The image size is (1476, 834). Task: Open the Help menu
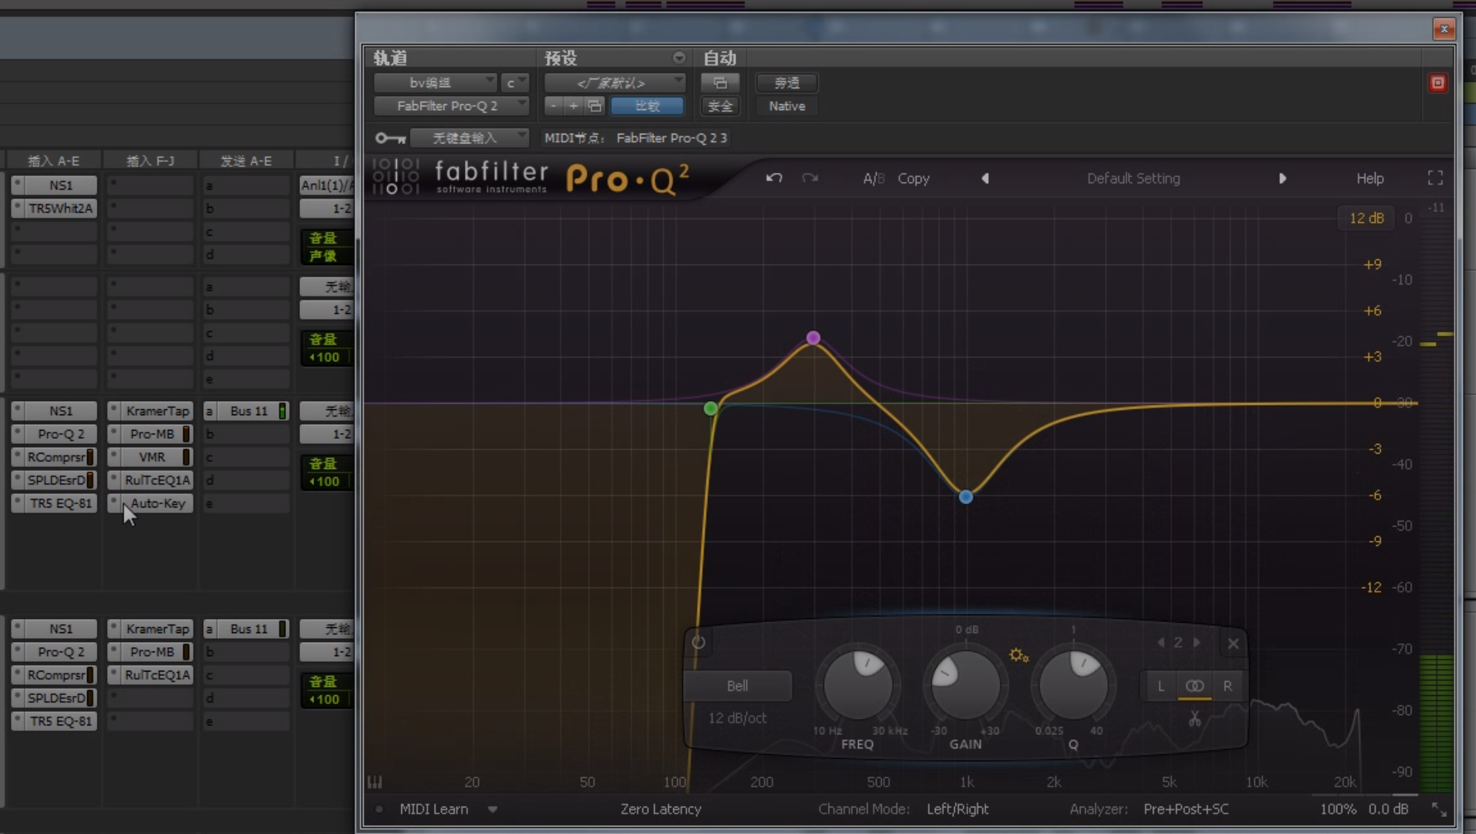pos(1370,178)
